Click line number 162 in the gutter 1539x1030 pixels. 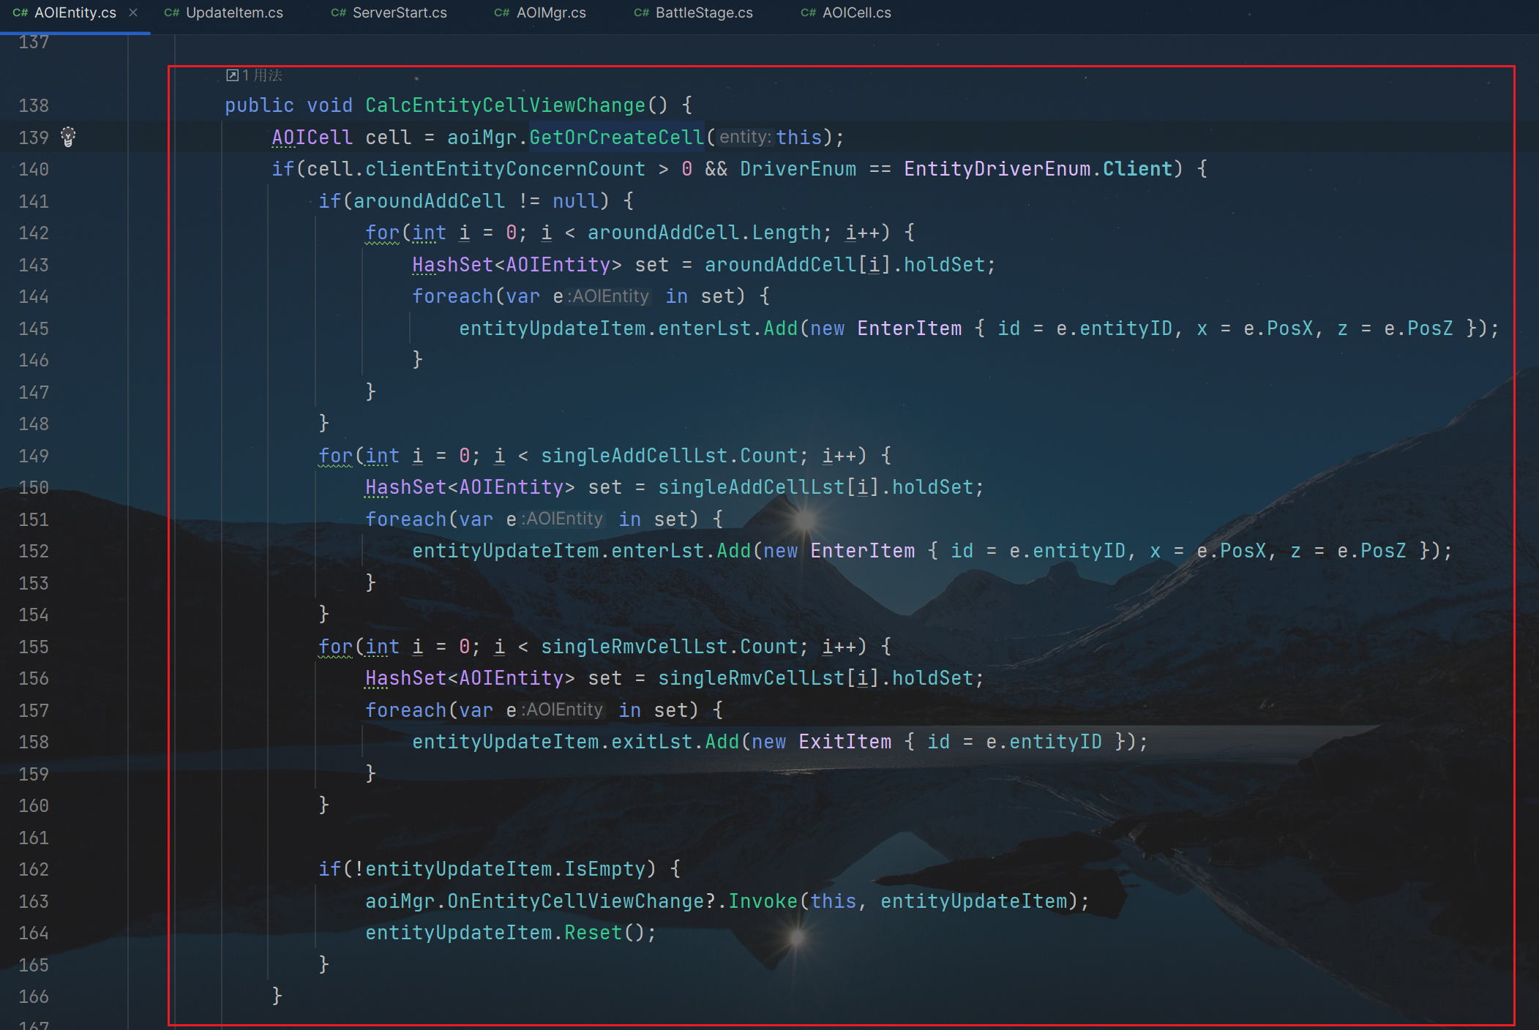pos(34,869)
